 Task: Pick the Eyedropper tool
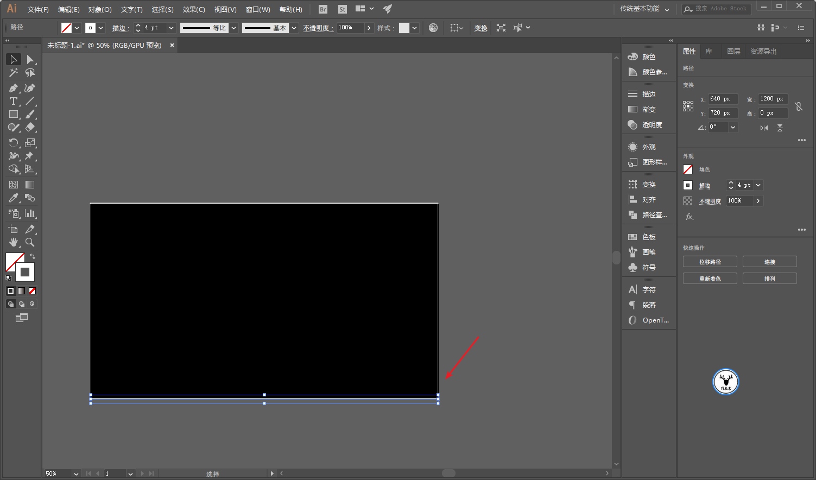tap(14, 198)
